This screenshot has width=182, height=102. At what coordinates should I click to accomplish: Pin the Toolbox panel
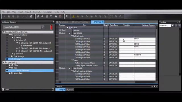(x=180, y=22)
